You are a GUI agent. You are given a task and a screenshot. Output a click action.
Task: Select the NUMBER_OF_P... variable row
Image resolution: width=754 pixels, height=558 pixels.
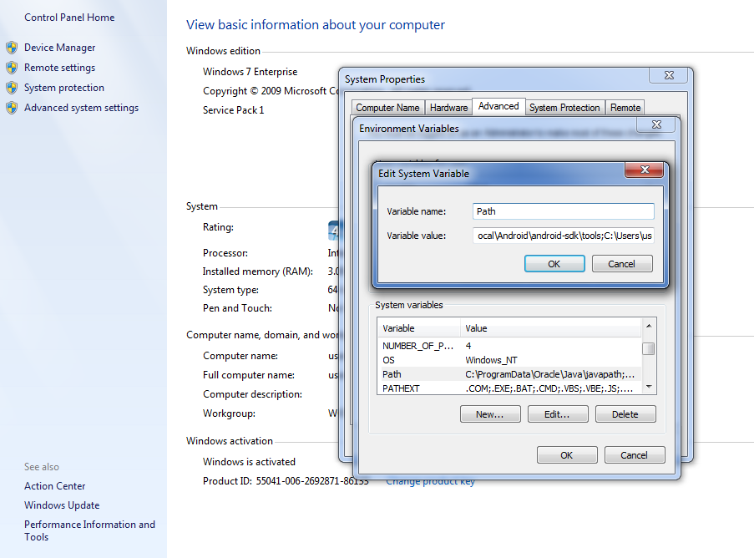point(509,346)
